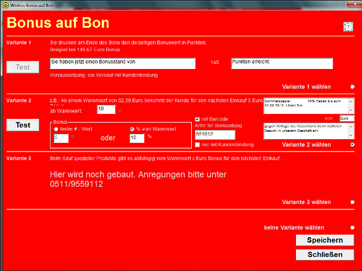362x271 pixels.
Task: Click the 'Bonus auf Bon' title heading
Action: 58,23
